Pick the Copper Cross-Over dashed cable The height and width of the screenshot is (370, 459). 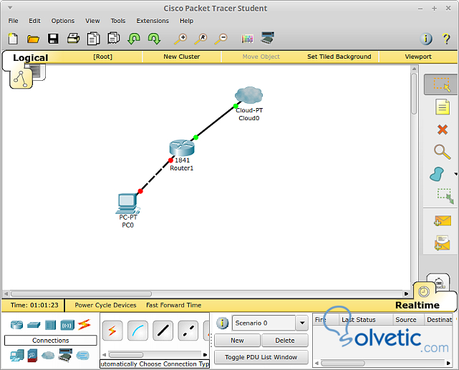188,331
